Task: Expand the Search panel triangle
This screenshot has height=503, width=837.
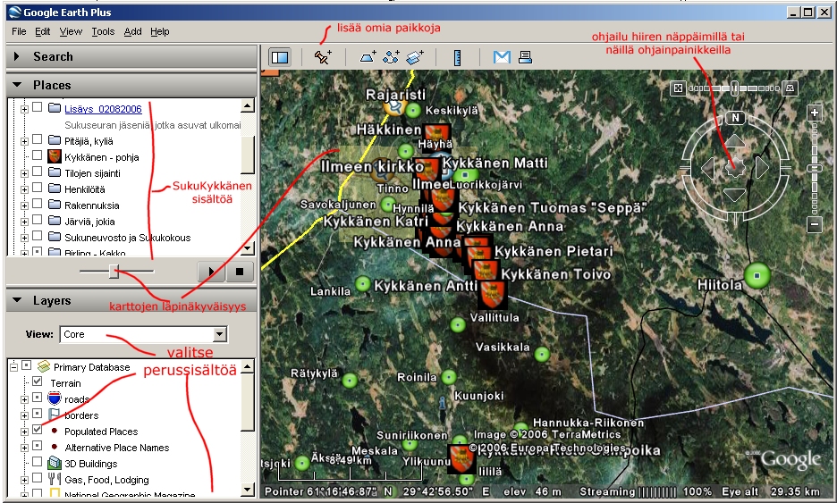Action: click(17, 56)
